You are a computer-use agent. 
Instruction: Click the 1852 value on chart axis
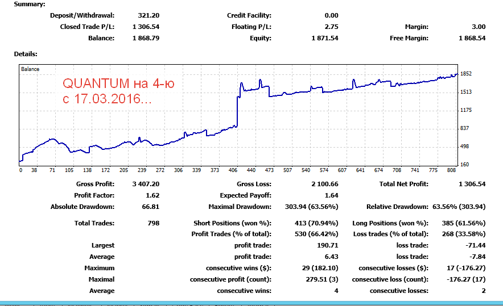coord(466,74)
